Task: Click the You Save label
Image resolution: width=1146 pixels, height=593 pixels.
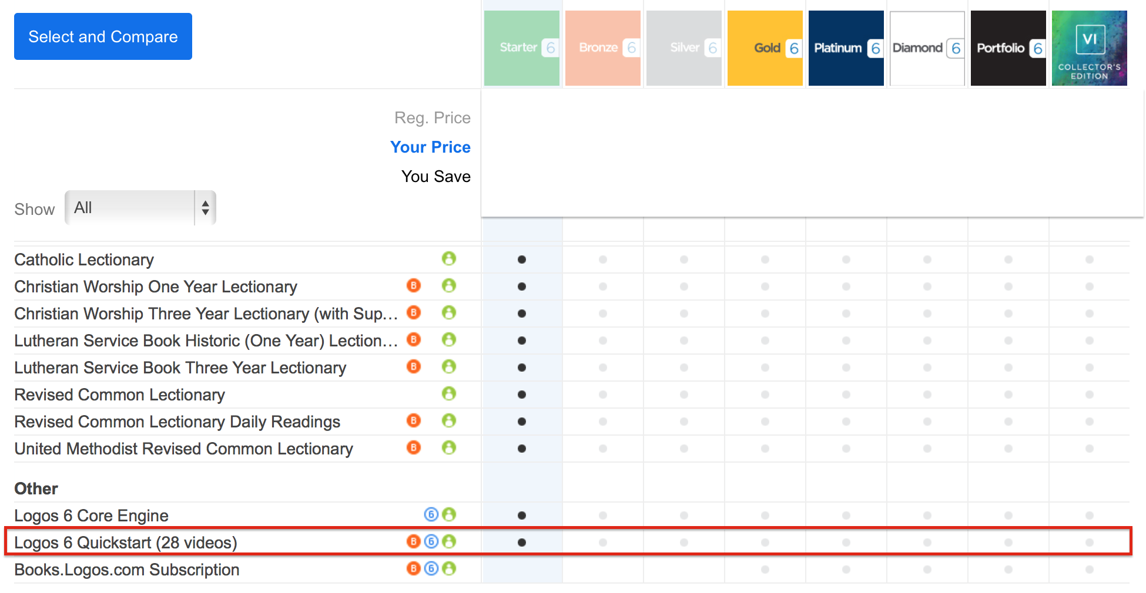Action: tap(436, 176)
